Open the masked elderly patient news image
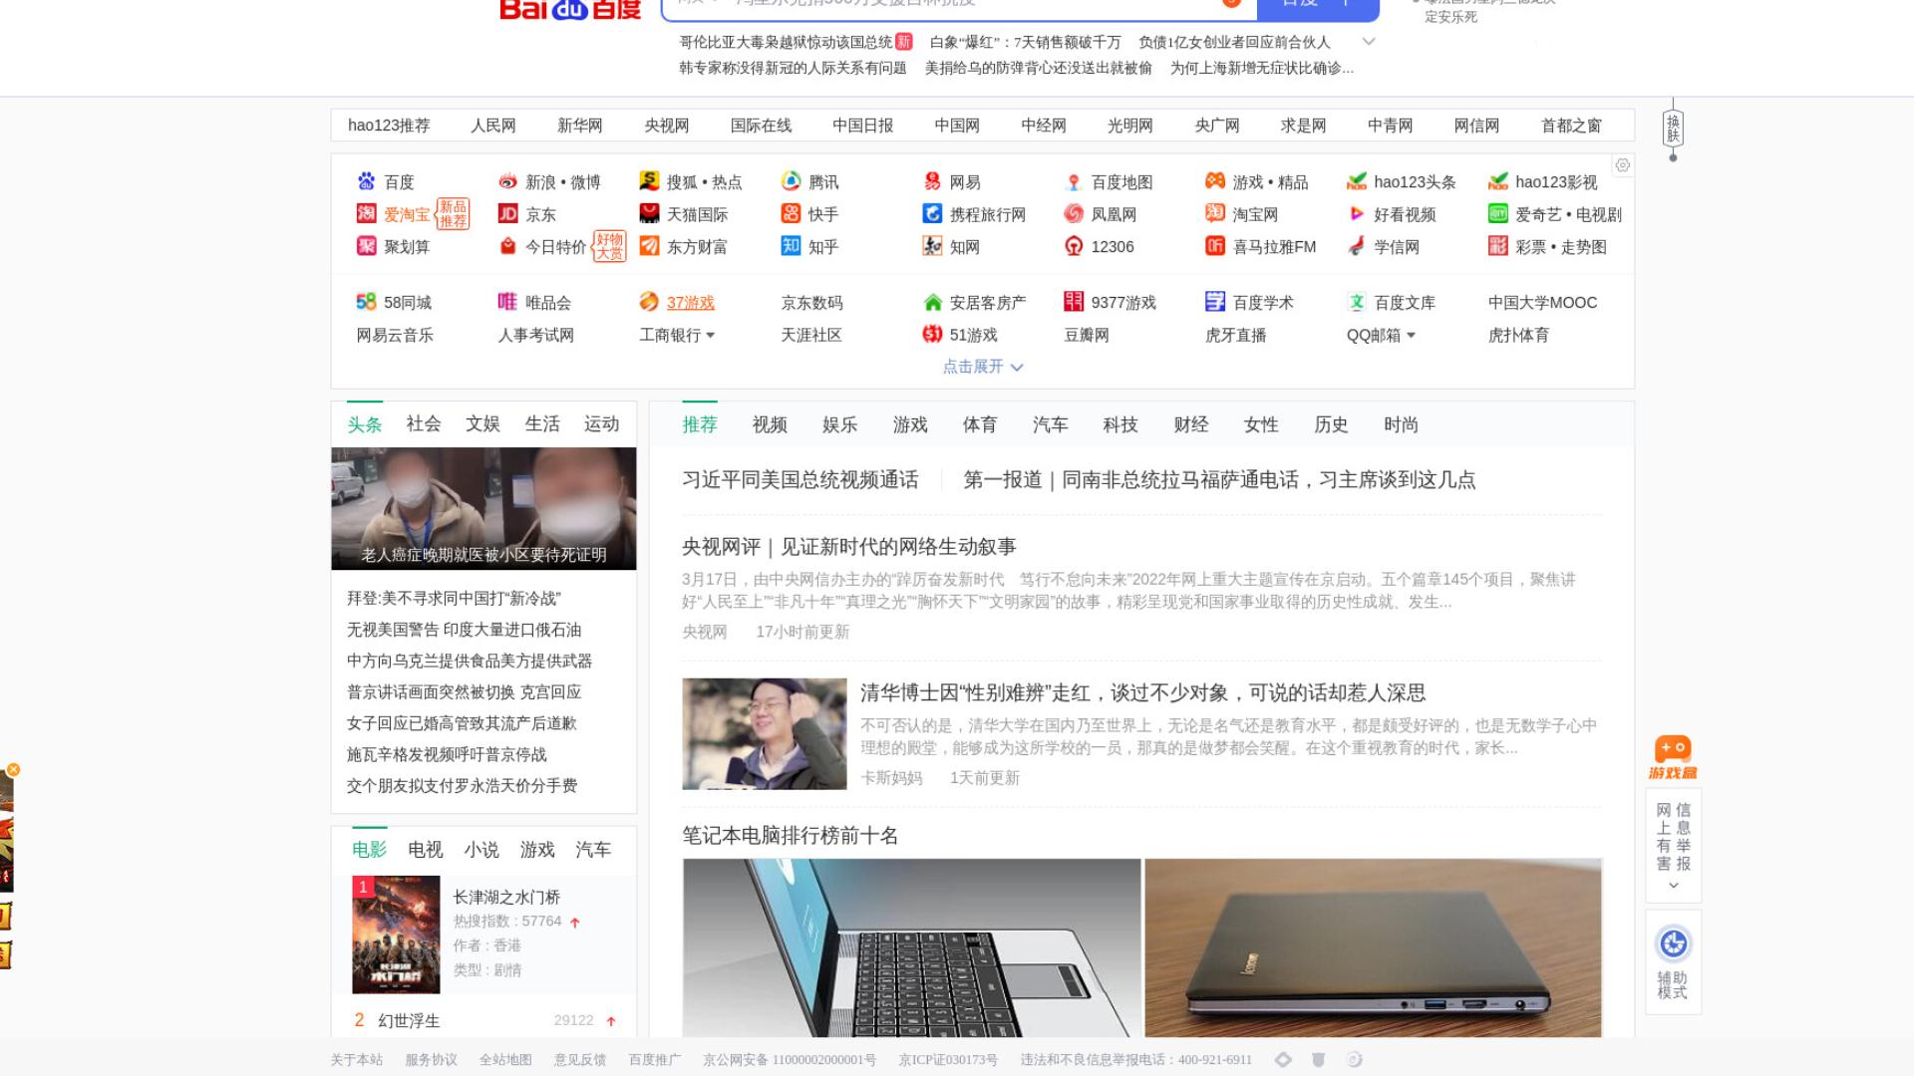The image size is (1914, 1076). pos(483,508)
